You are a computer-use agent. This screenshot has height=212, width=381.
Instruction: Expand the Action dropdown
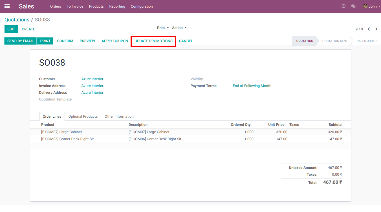coord(179,28)
